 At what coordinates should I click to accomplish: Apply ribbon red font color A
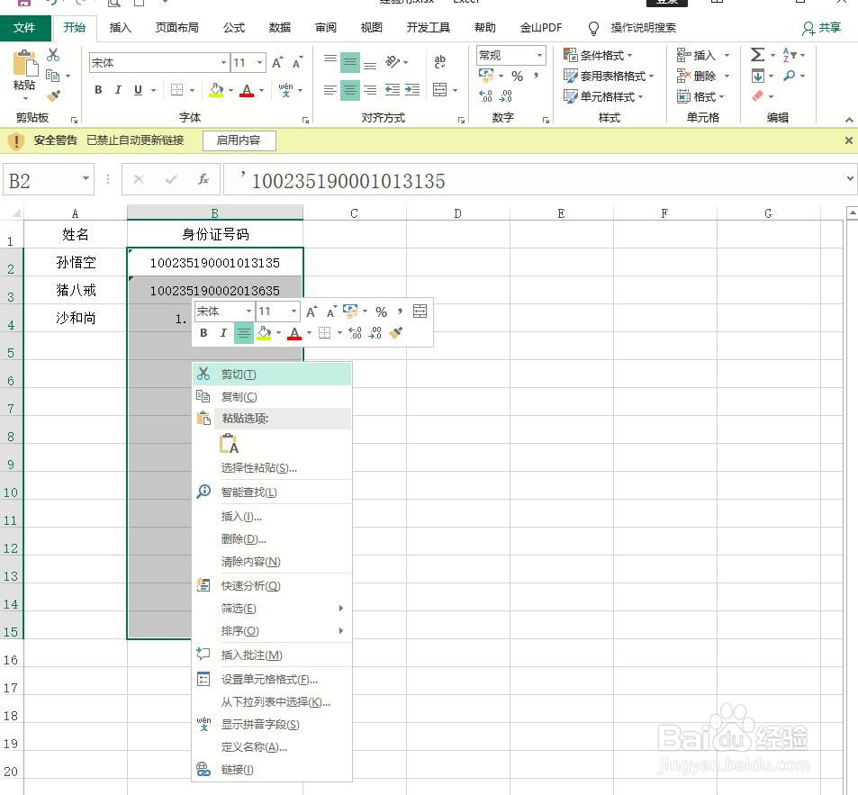coord(248,90)
